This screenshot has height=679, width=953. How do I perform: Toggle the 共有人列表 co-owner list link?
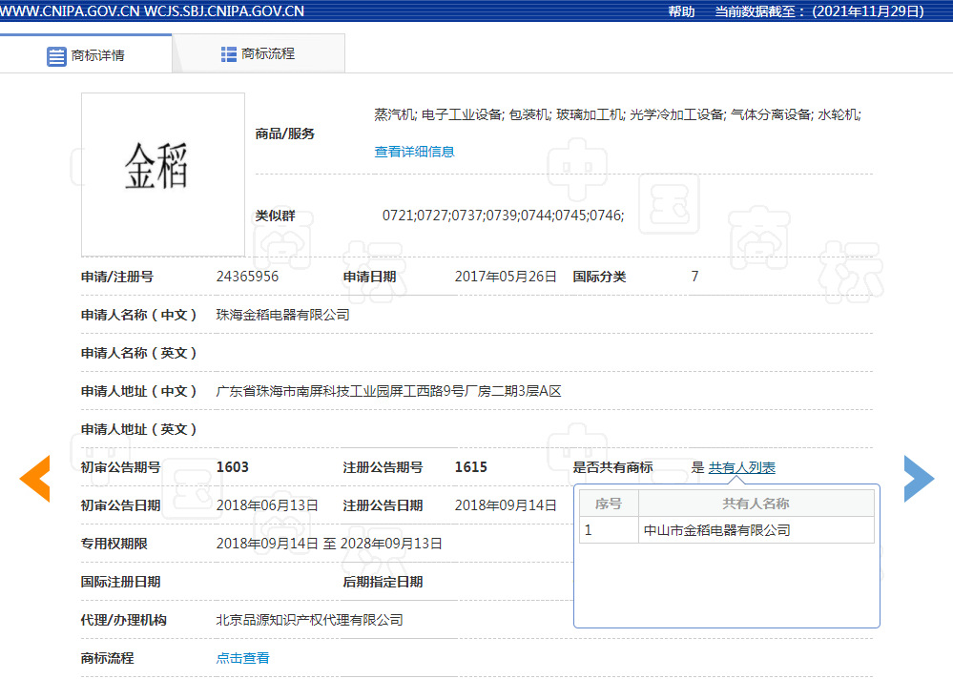(x=741, y=467)
